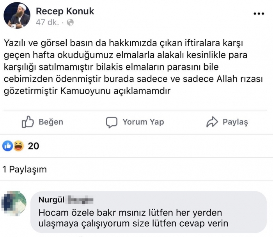The height and width of the screenshot is (237, 273).
Task: Click the laughing haha reaction emoji
Action: tap(18, 146)
